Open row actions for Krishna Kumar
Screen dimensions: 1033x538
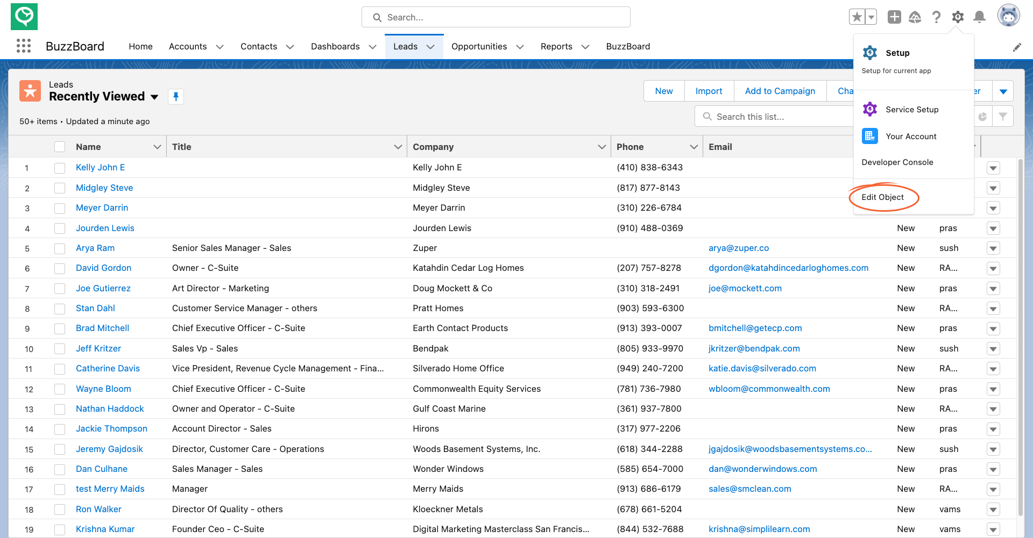click(993, 529)
